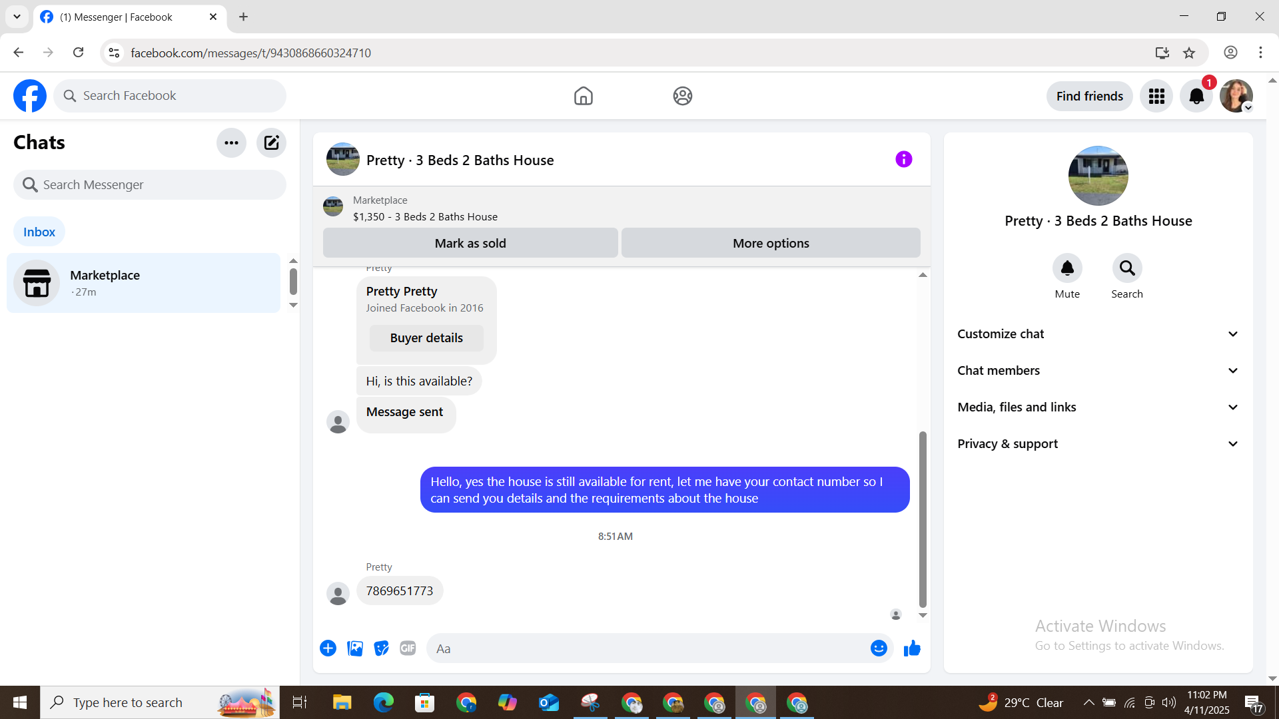Switch to Messenger | Facebook browser tab
Screen dimensions: 1279x719
coord(130,17)
